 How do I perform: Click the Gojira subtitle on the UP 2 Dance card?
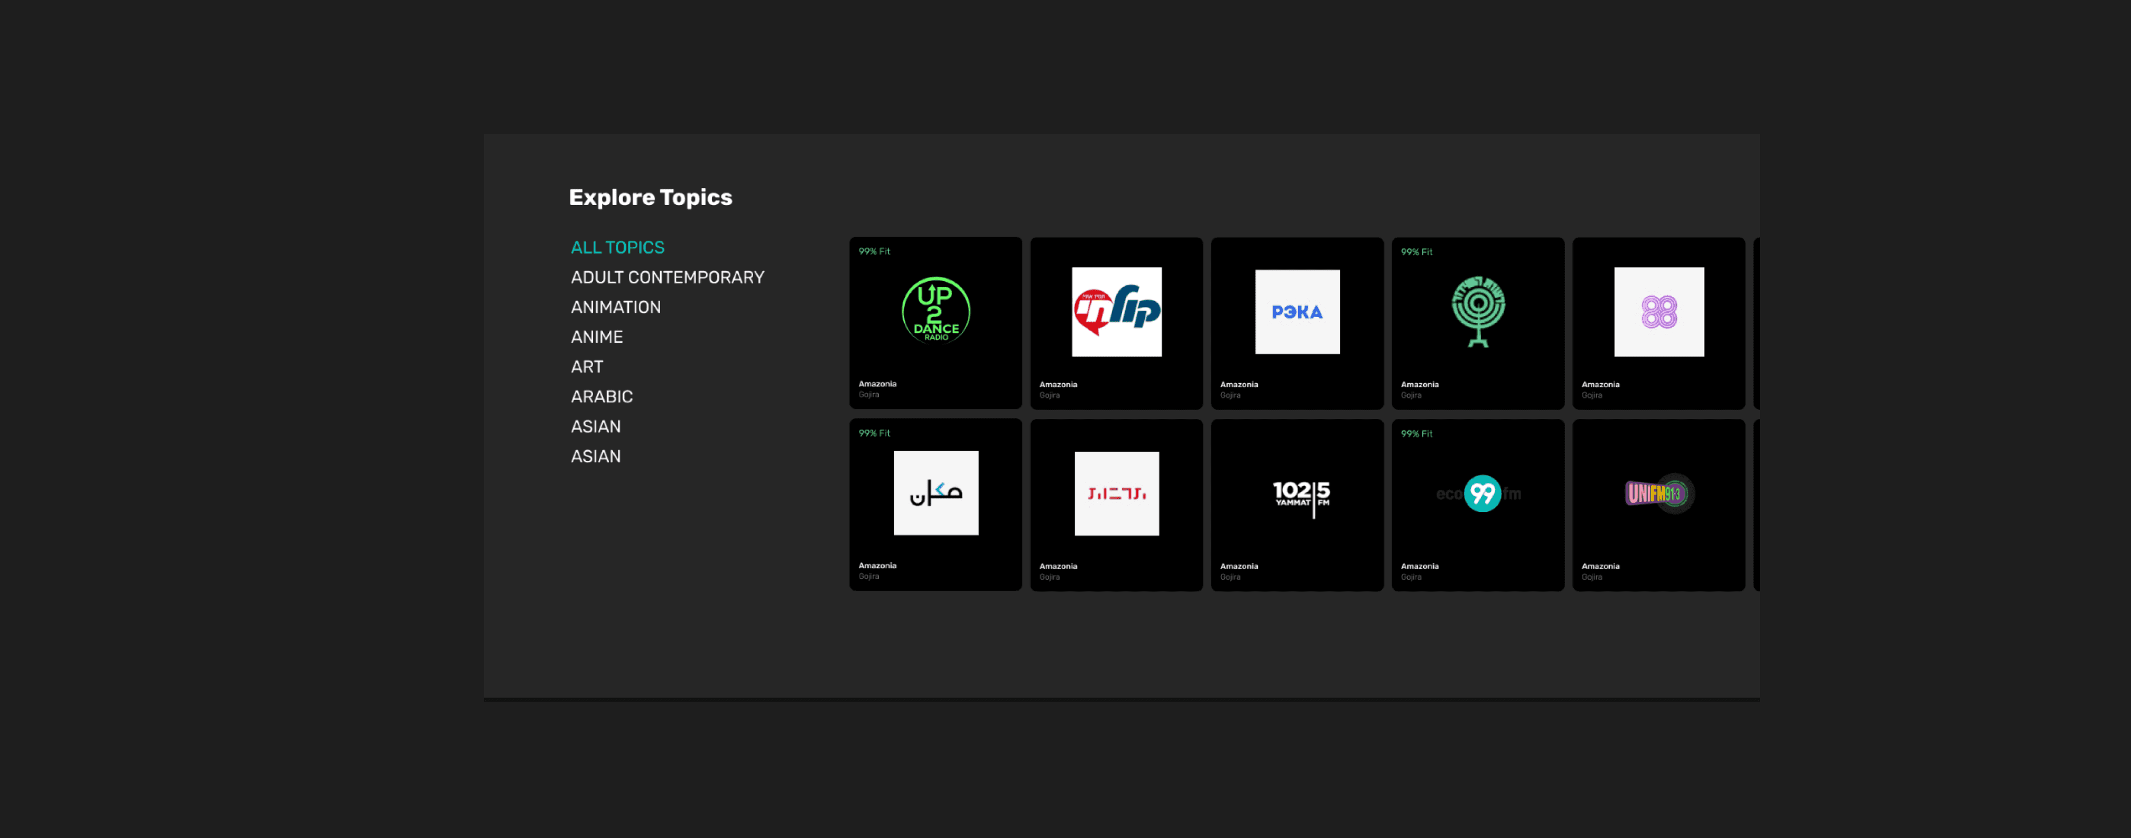(868, 395)
